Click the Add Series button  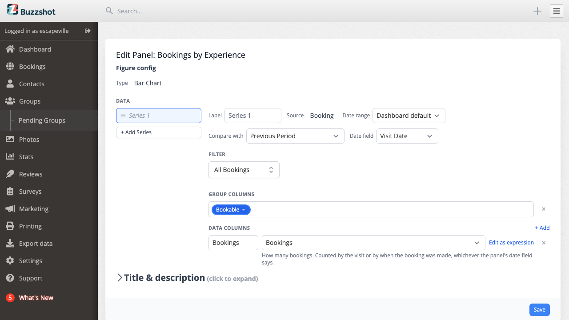coord(159,132)
